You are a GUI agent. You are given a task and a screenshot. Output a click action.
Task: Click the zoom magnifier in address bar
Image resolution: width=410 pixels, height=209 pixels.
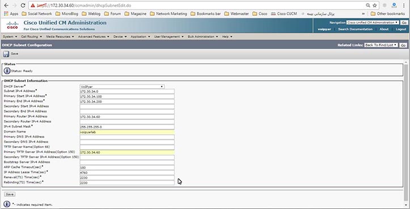click(368, 6)
